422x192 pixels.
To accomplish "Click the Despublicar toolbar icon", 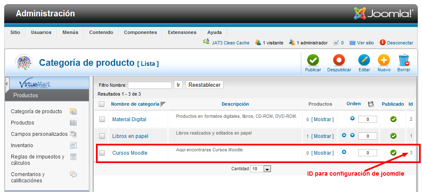I will click(x=339, y=60).
